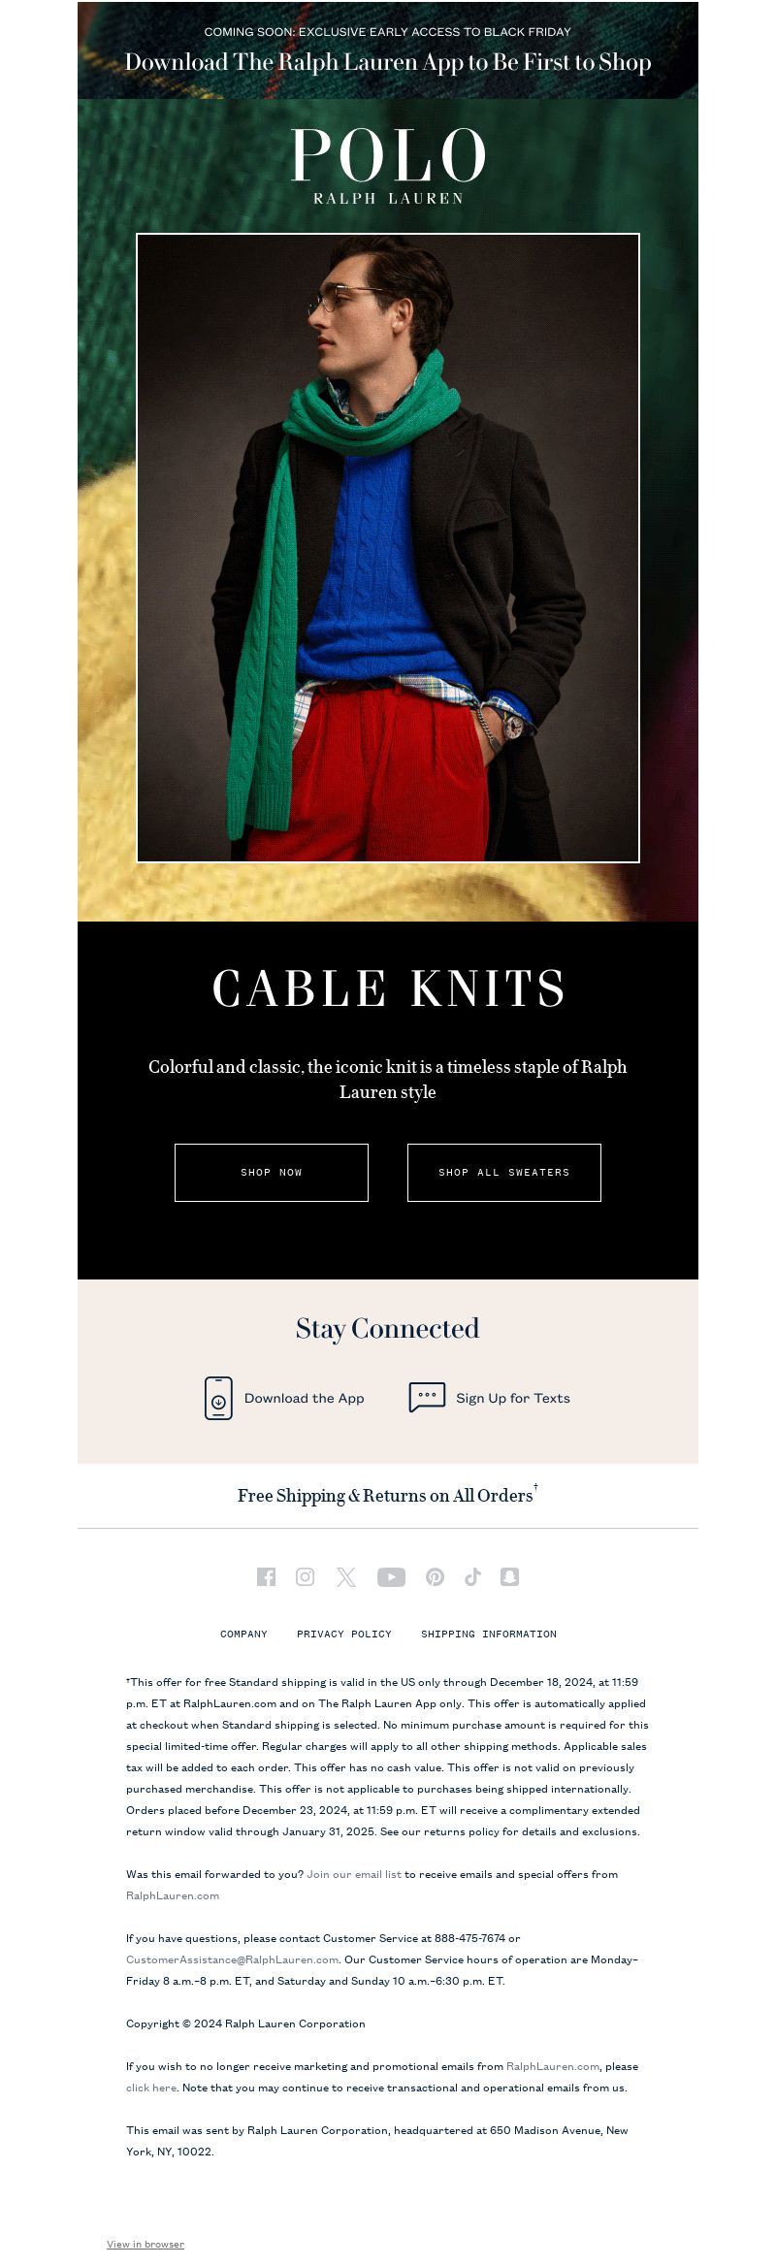Click the Download the Ralph Lauren App banner
The height and width of the screenshot is (2266, 776).
[x=388, y=50]
